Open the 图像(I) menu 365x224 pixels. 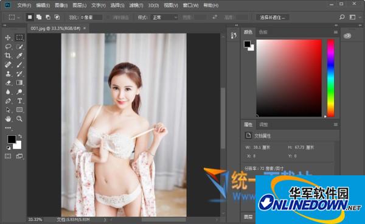click(x=61, y=5)
